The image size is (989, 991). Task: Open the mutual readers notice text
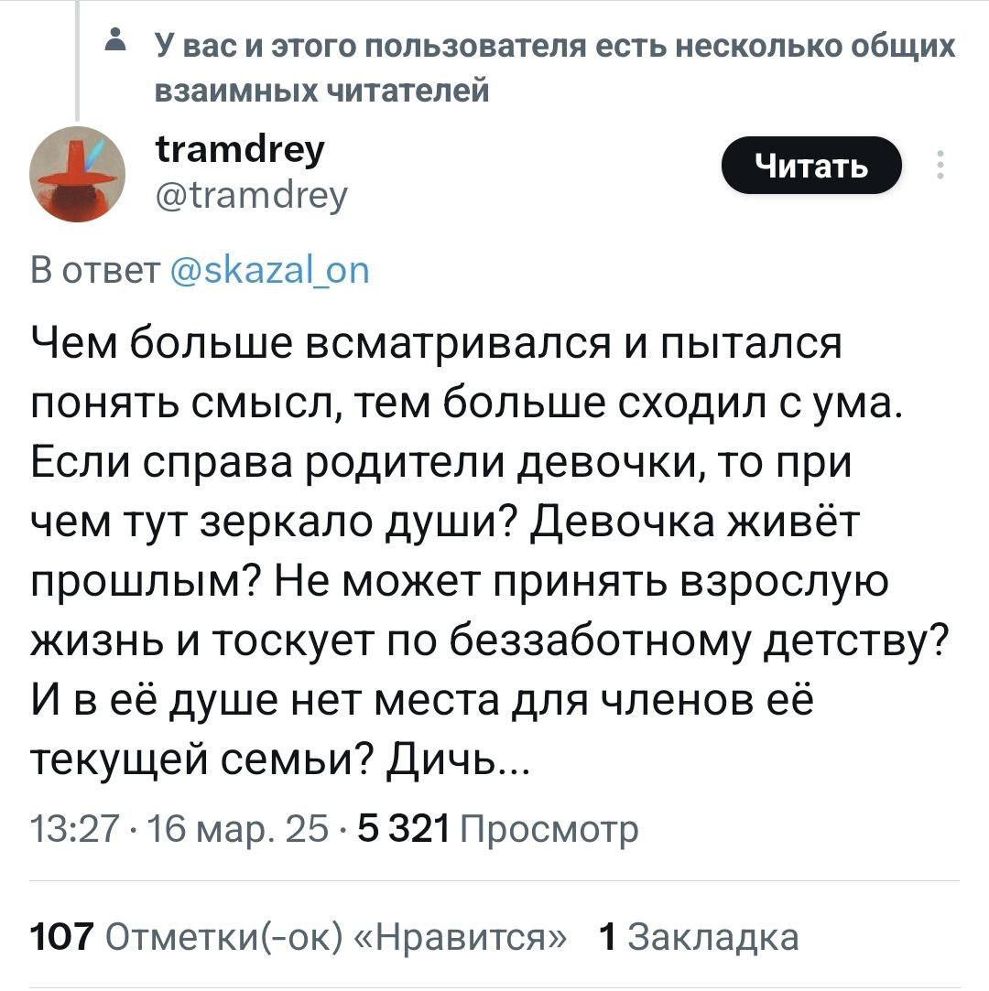pyautogui.click(x=555, y=68)
